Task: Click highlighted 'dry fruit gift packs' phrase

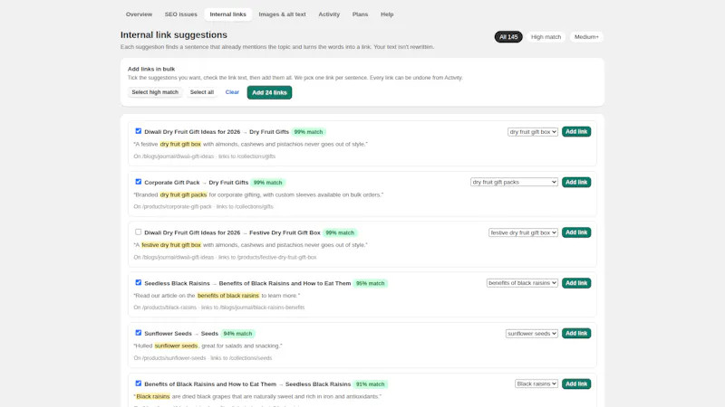Action: (183, 194)
